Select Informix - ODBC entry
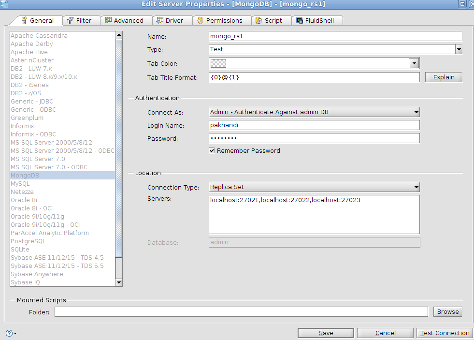Viewport: 474px width, 340px height. (x=63, y=134)
